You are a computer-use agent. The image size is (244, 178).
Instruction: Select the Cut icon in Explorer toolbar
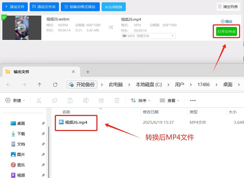[x=39, y=100]
